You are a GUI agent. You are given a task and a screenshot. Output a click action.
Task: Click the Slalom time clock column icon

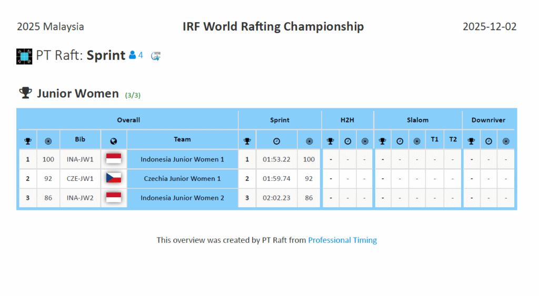pos(400,141)
